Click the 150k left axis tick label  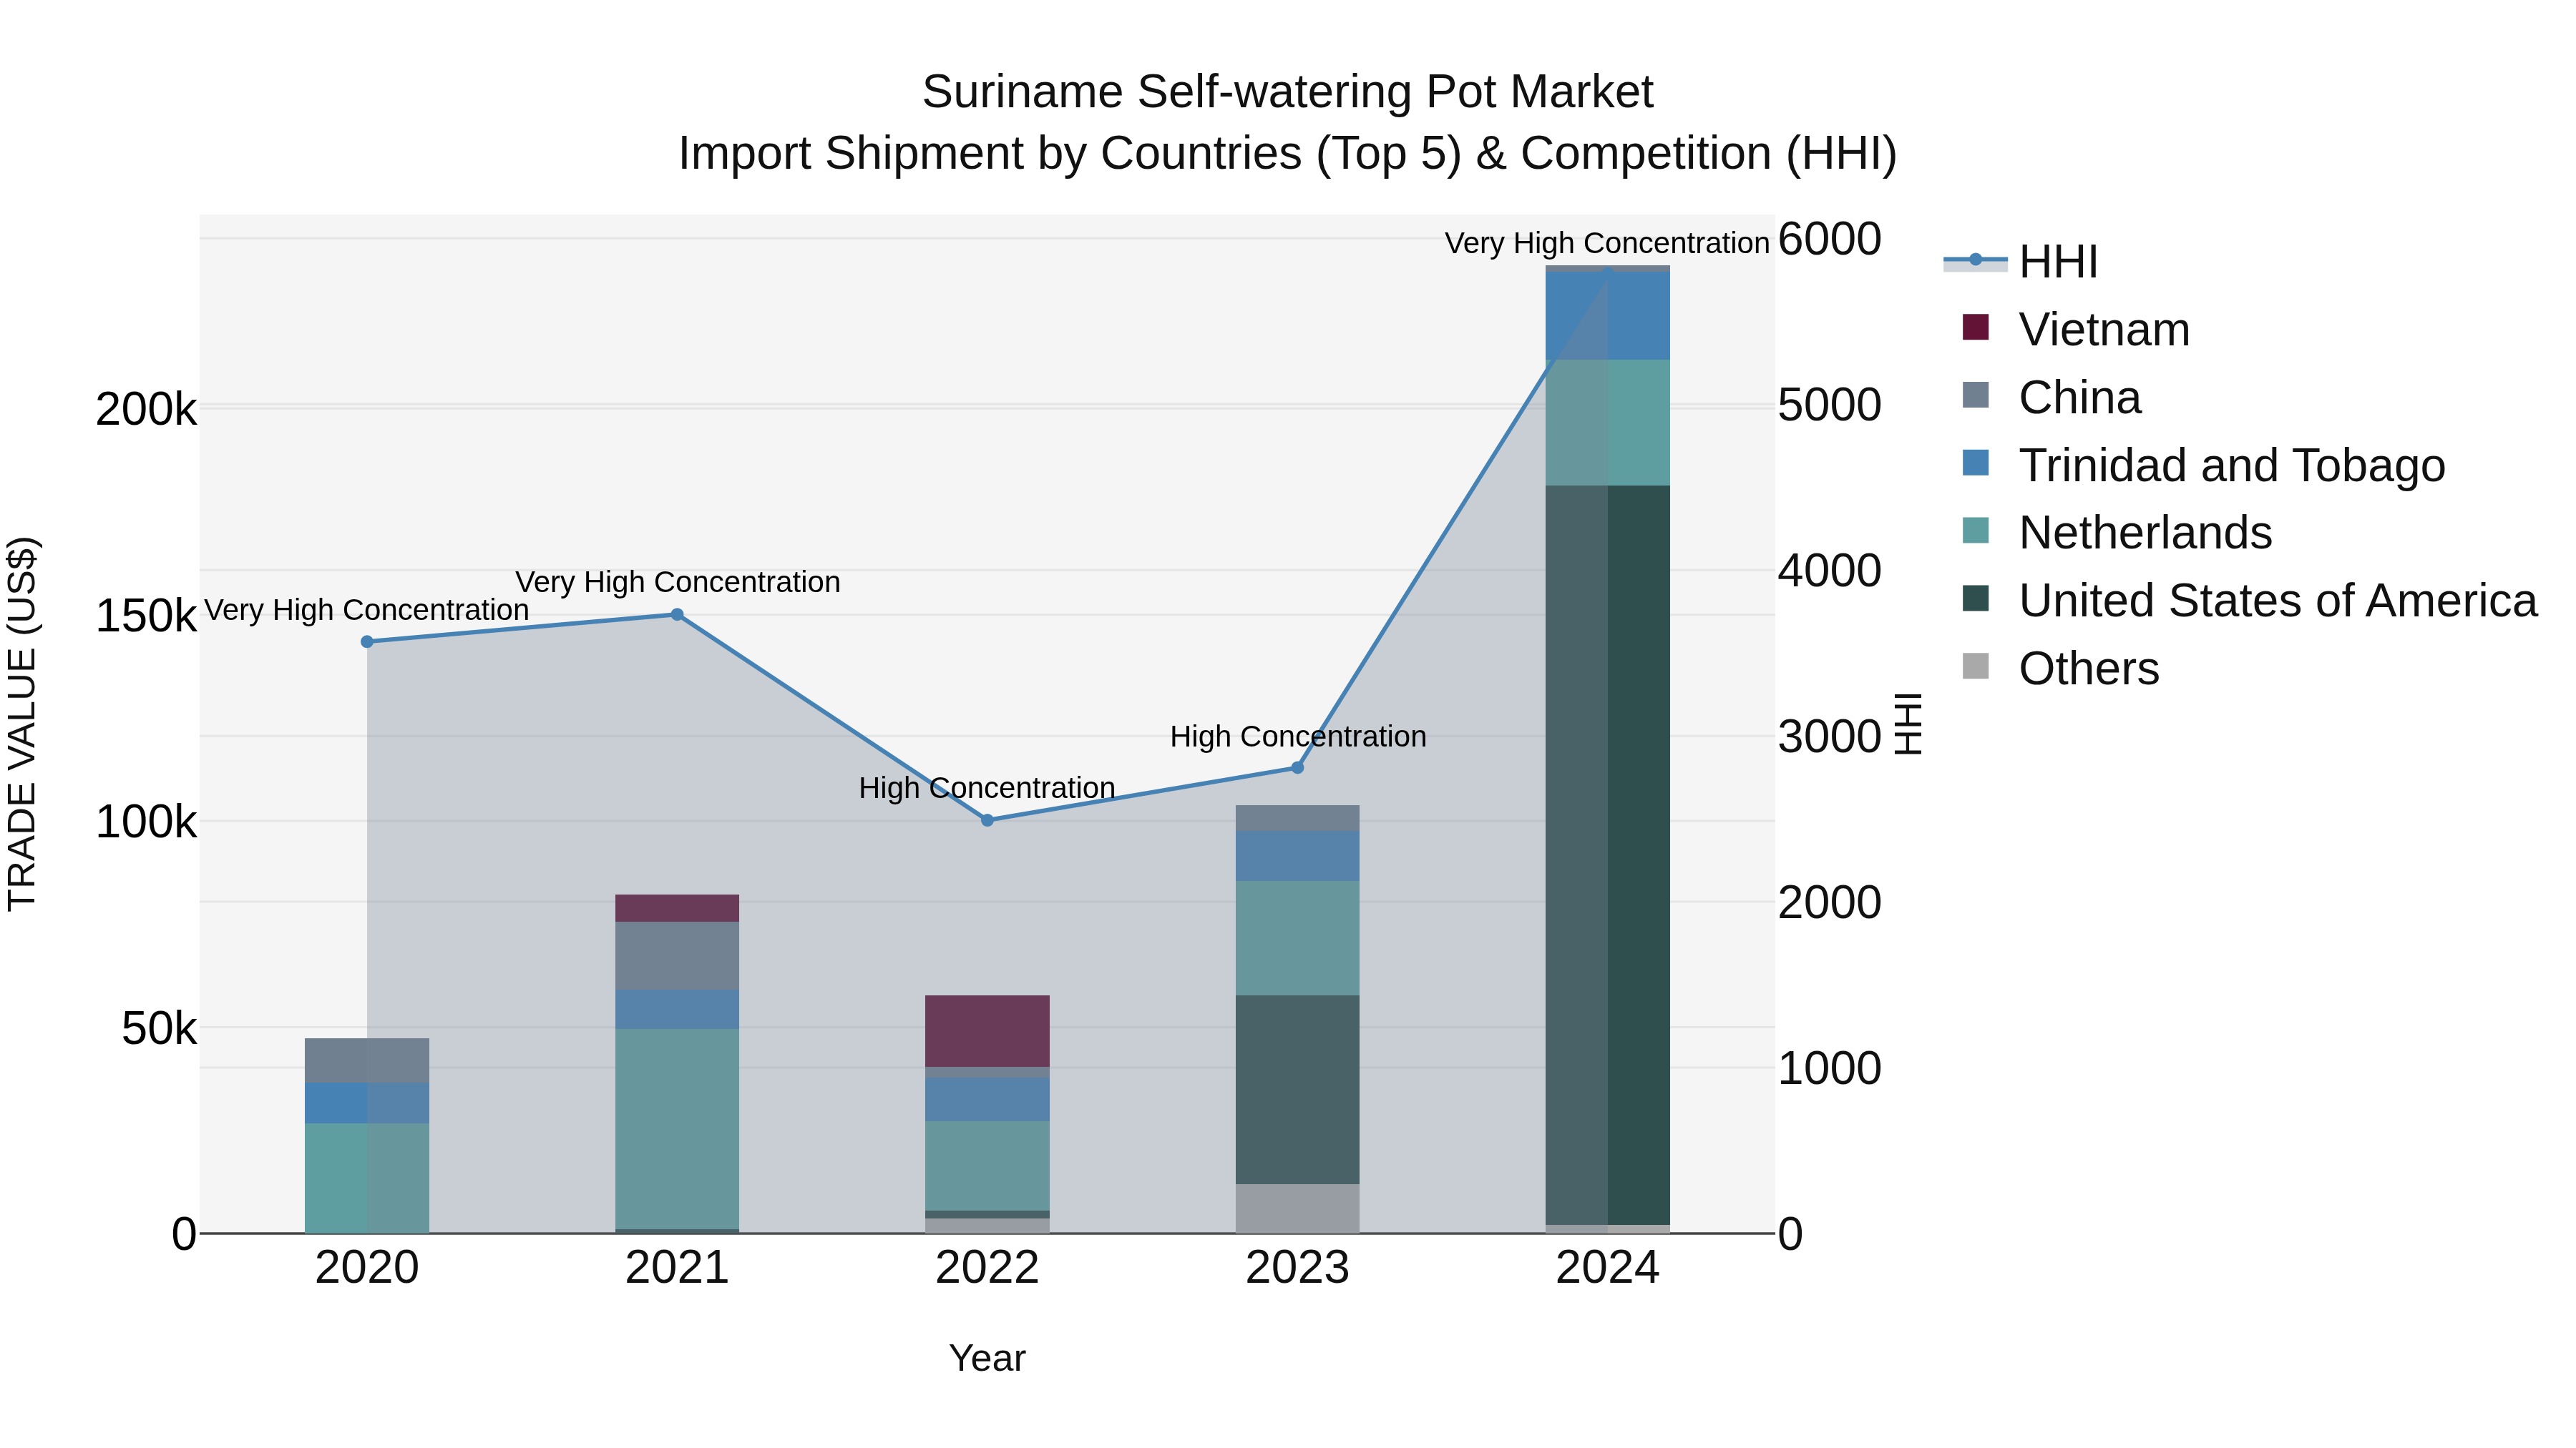pyautogui.click(x=146, y=616)
